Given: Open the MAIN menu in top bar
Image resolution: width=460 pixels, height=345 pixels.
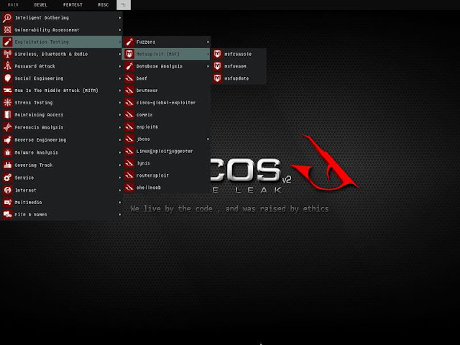Looking at the screenshot, I should pyautogui.click(x=13, y=5).
